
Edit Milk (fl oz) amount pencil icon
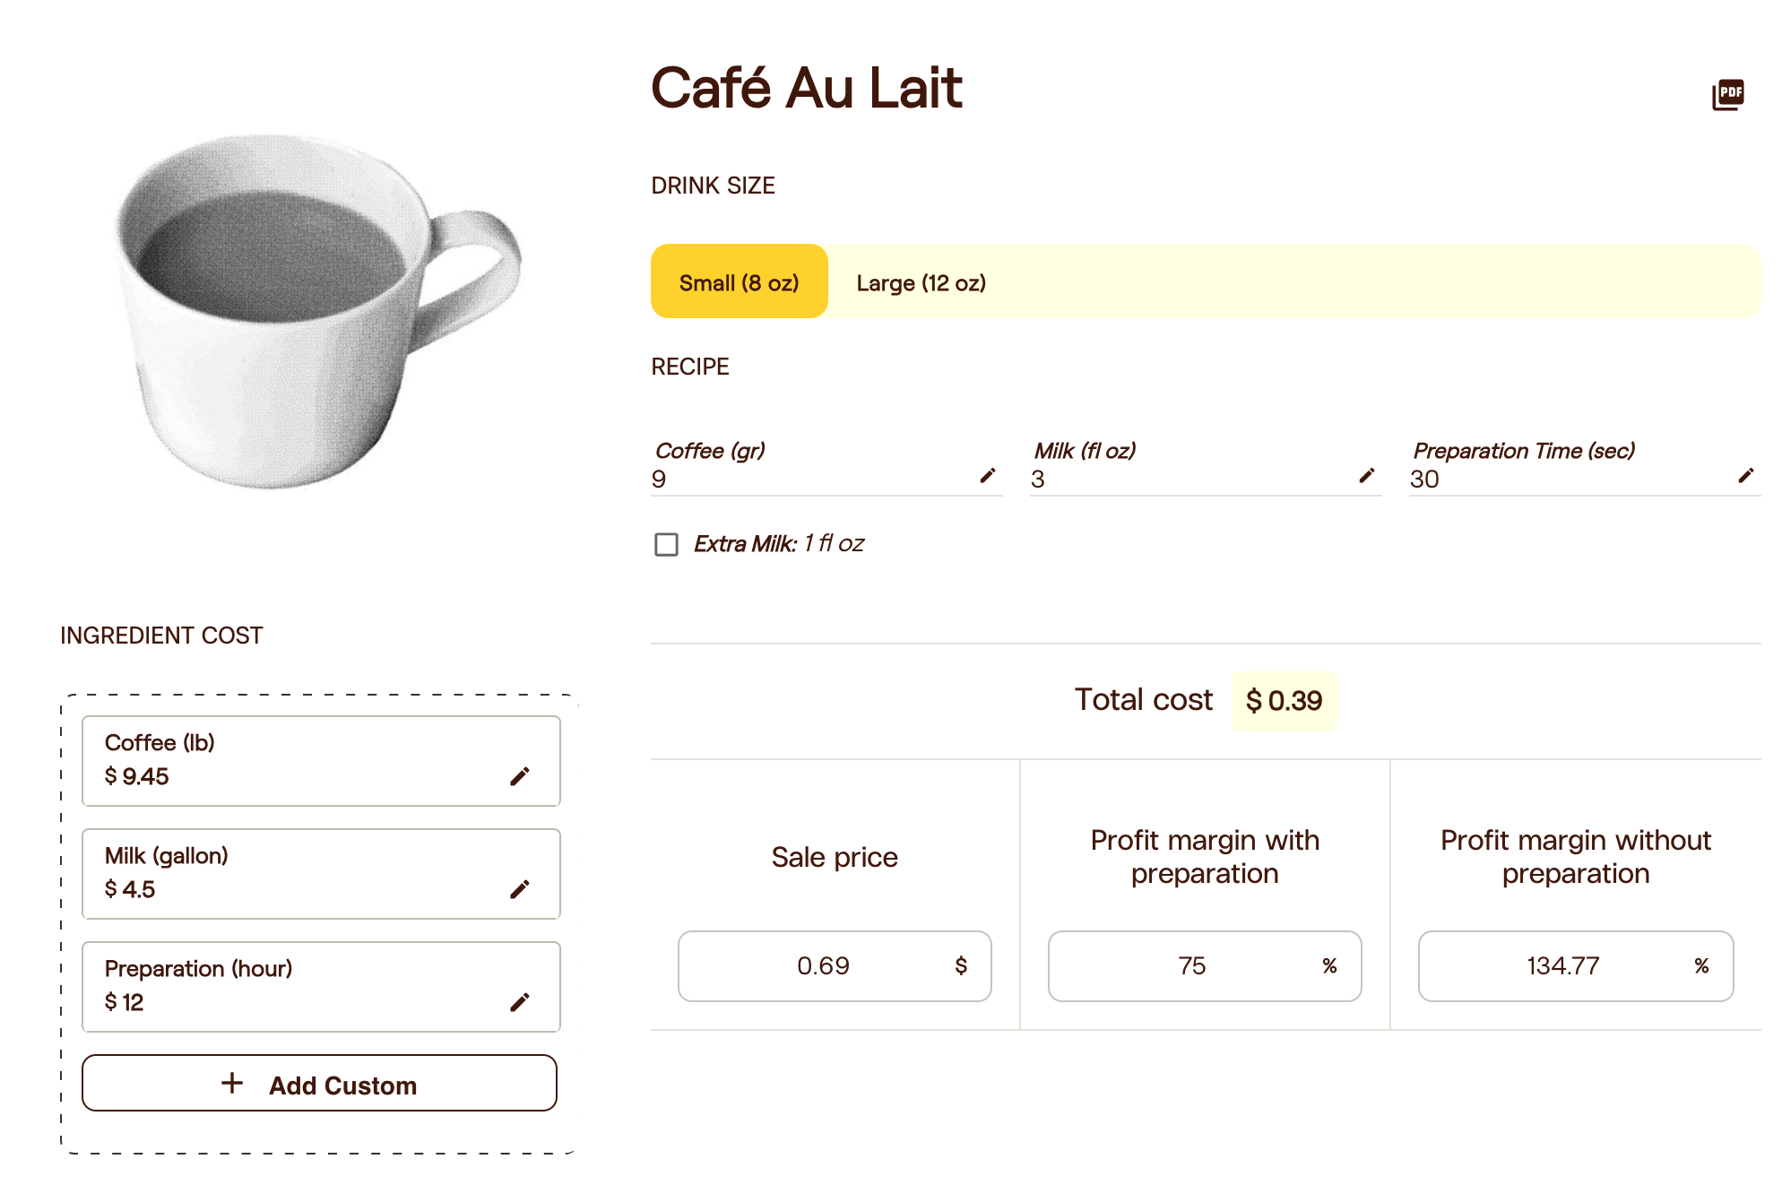click(1367, 476)
